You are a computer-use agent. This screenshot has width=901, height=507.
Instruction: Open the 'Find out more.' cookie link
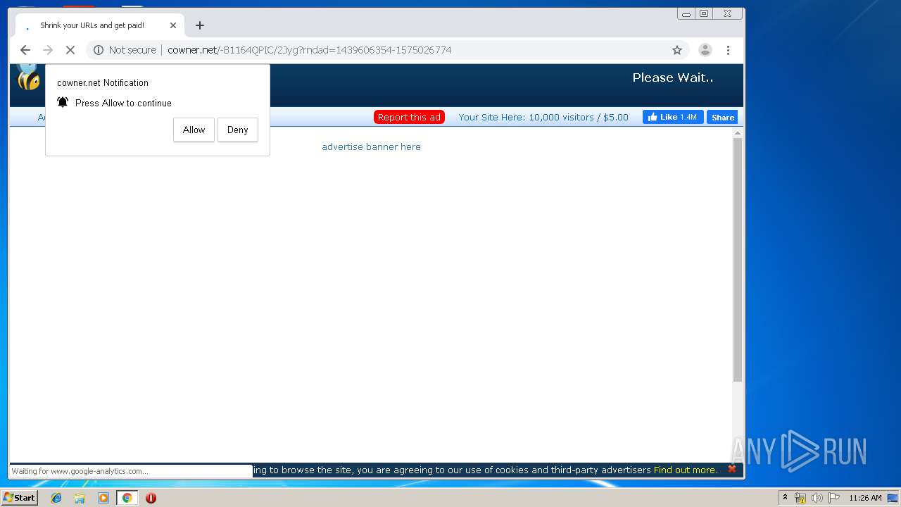(686, 470)
